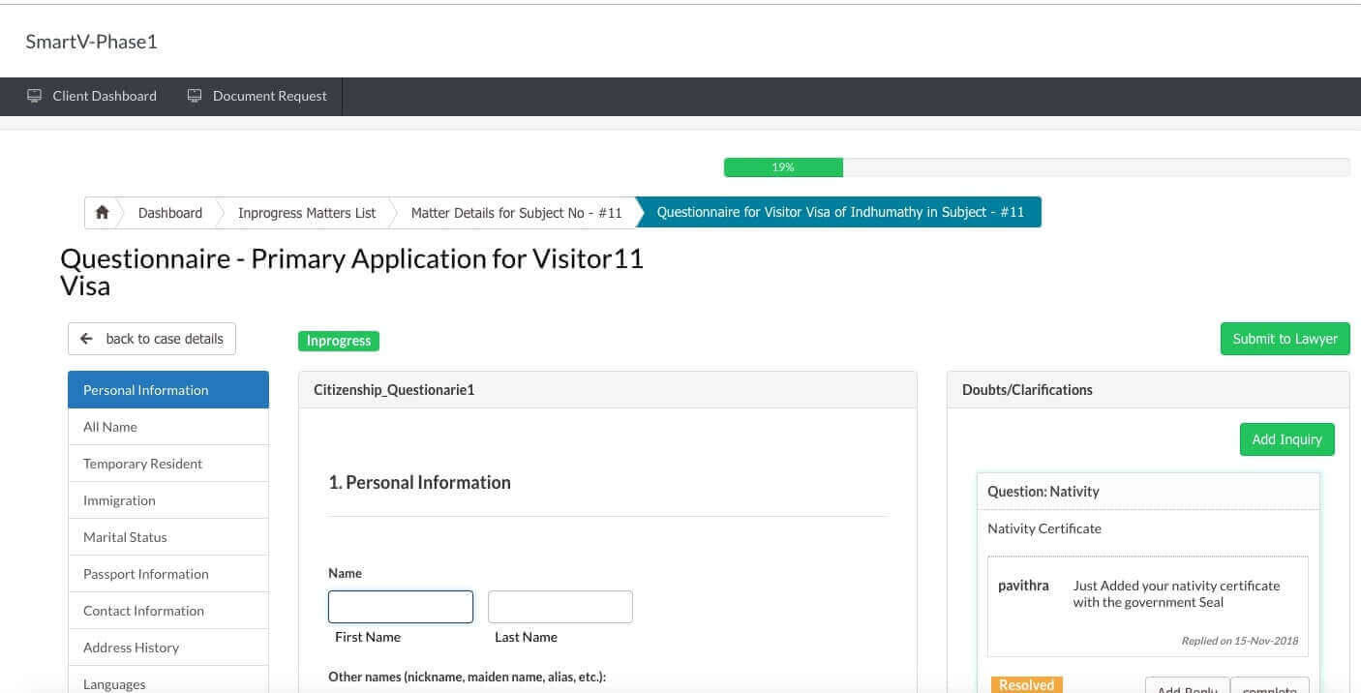Click the Client Dashboard monitor icon
This screenshot has height=693, width=1361.
pos(35,96)
